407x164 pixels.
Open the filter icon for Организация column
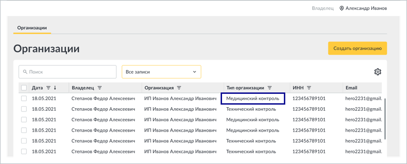tap(179, 88)
